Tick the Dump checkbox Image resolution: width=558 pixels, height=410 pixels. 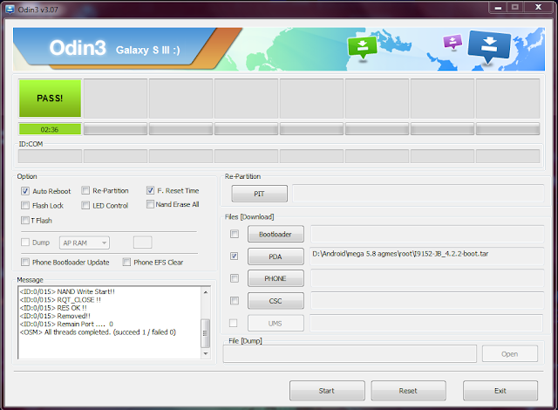(x=25, y=243)
